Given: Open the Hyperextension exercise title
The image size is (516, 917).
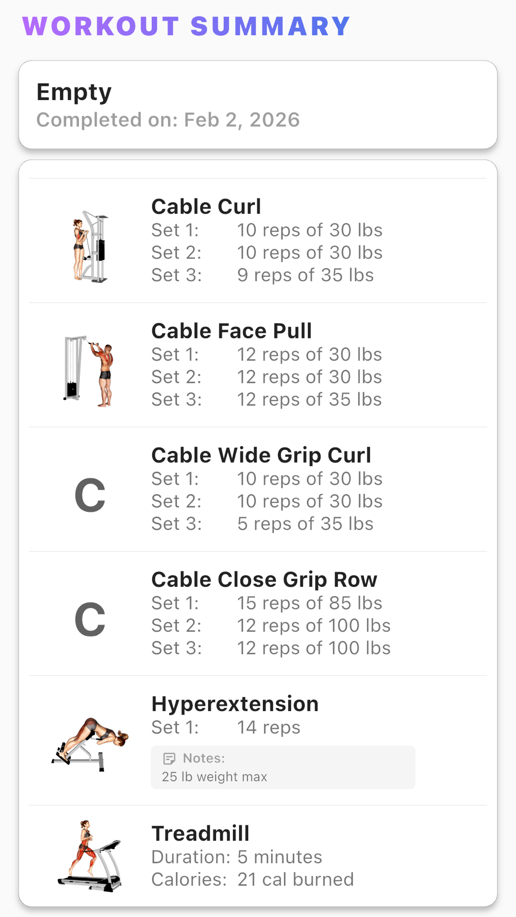Looking at the screenshot, I should click(x=235, y=704).
